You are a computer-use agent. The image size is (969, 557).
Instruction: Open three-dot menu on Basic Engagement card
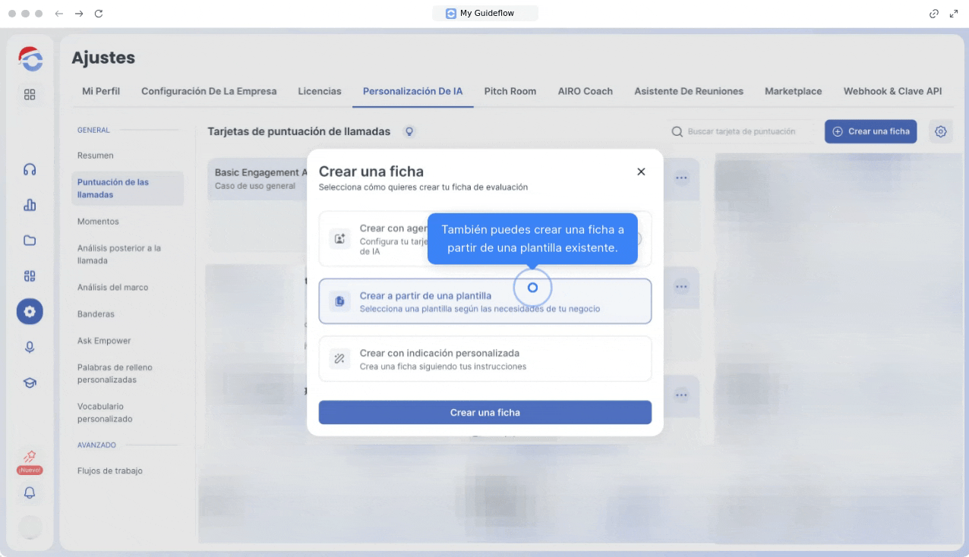tap(681, 178)
